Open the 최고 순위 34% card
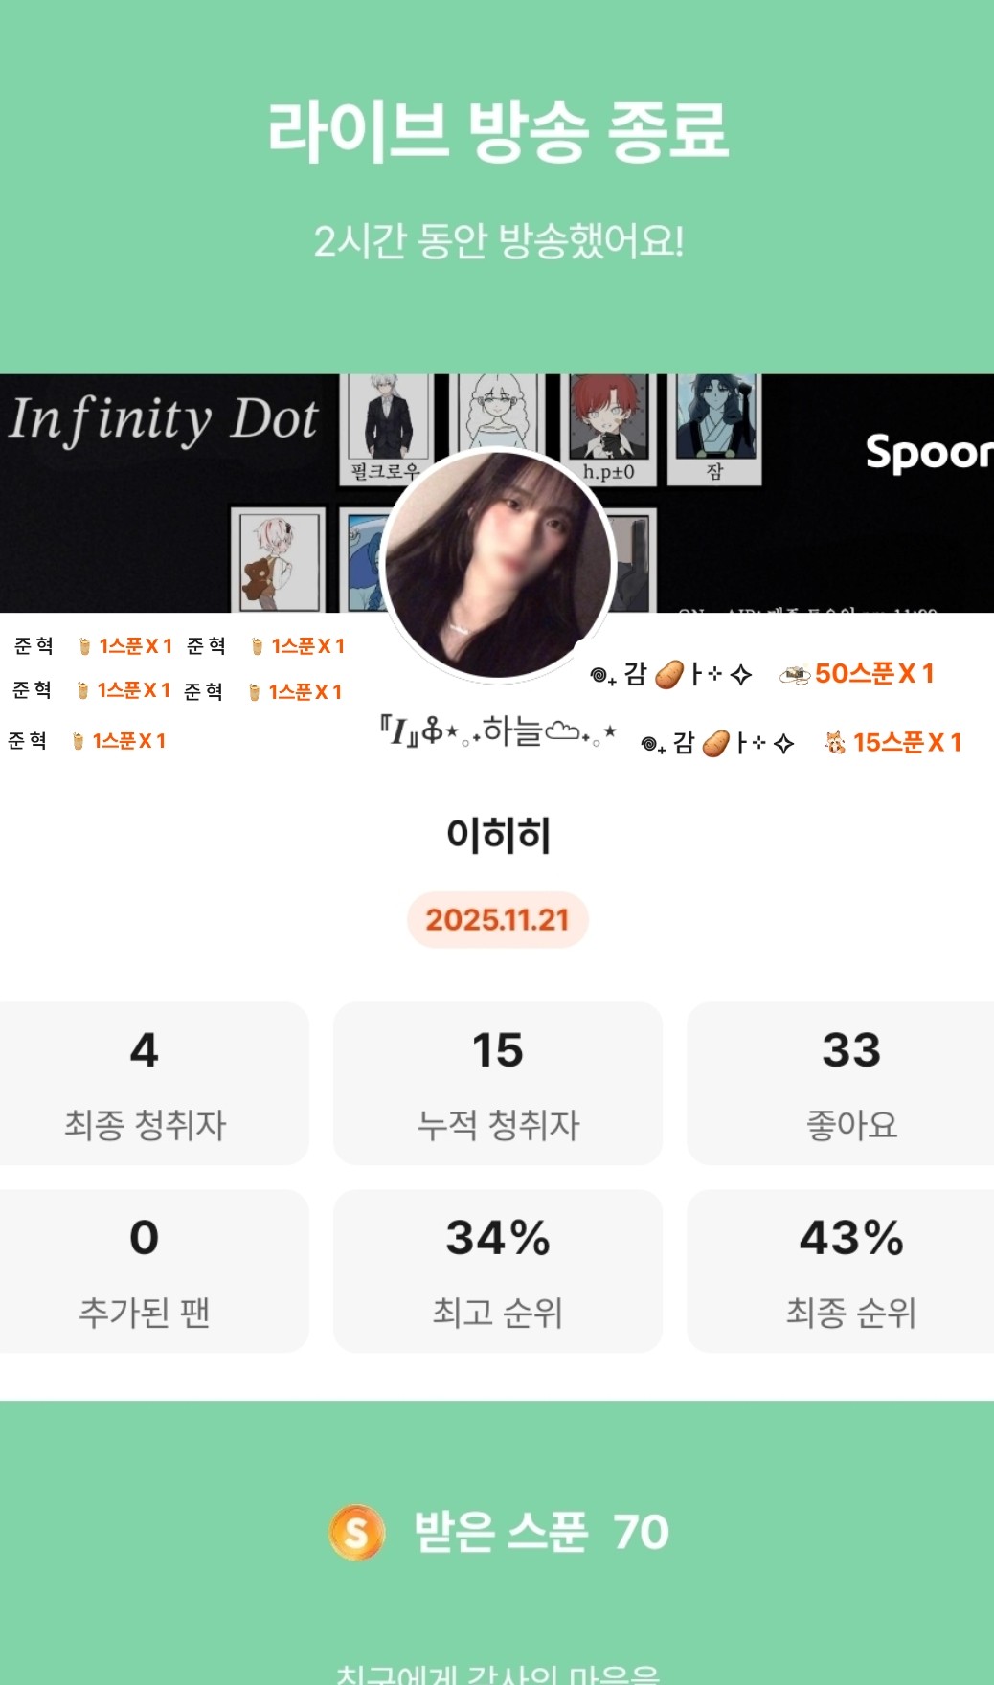Screen dimensions: 994x1685 pos(498,1271)
